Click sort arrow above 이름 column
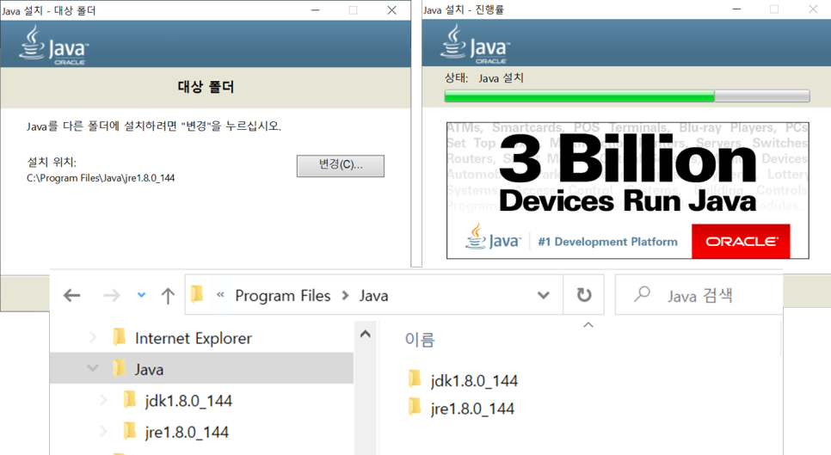831x455 pixels. pos(588,325)
